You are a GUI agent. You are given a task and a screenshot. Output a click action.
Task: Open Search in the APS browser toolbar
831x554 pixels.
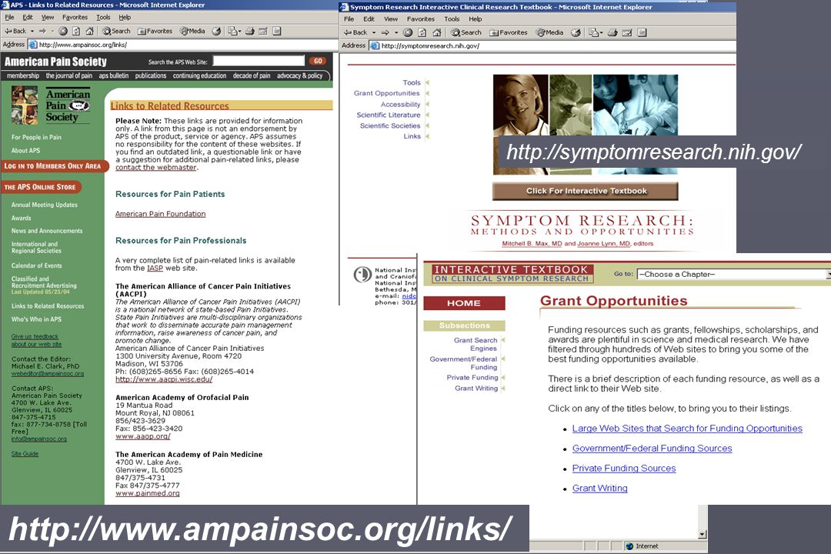click(x=116, y=32)
